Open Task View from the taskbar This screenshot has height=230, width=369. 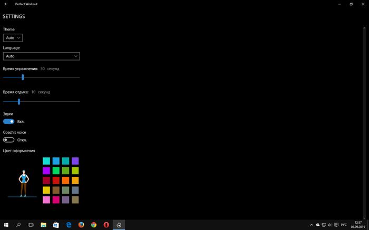pos(31,225)
